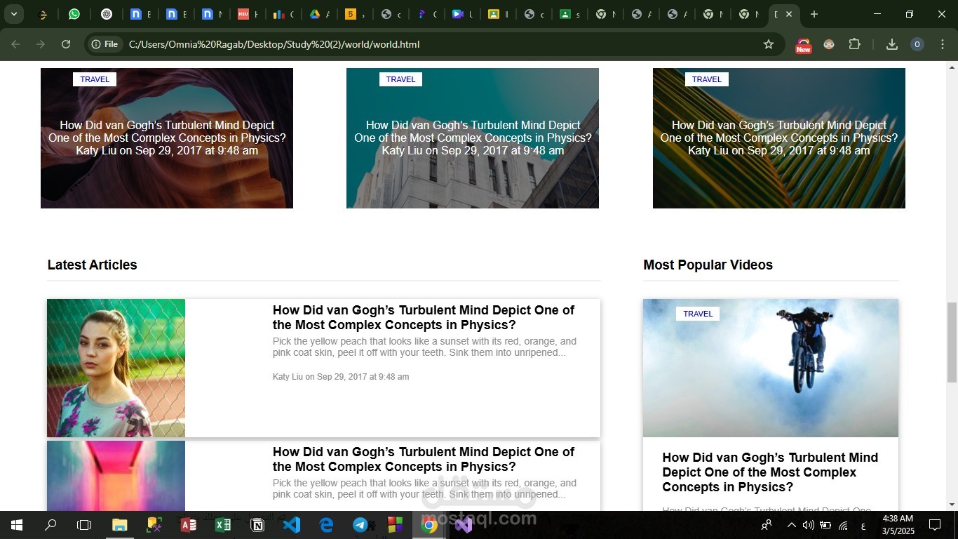This screenshot has height=539, width=958.
Task: Open the taskbar clock and calendar
Action: 897,525
